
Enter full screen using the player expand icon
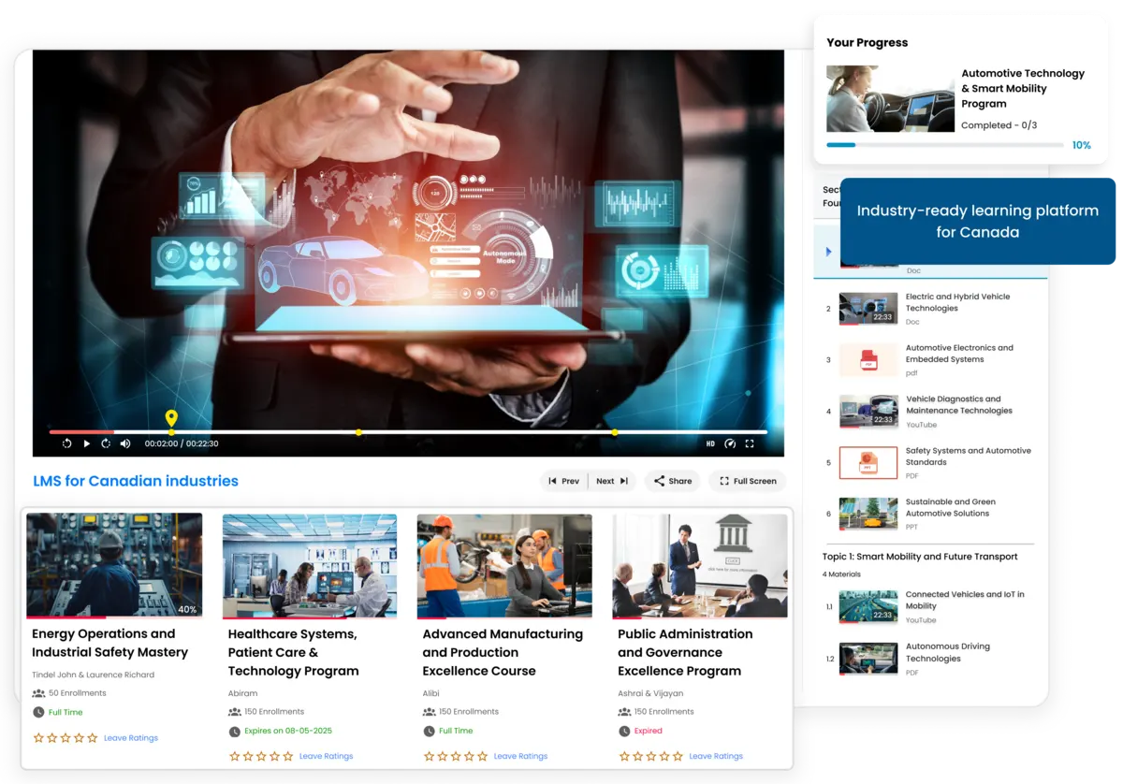(x=749, y=443)
